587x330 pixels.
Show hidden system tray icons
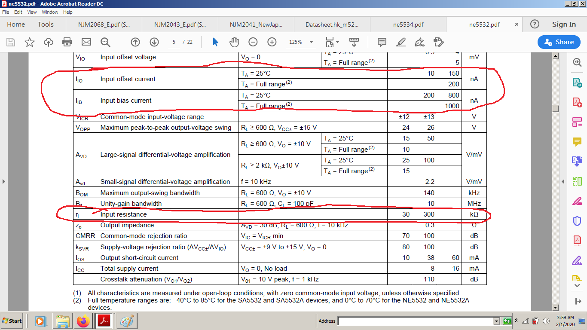[517, 321]
